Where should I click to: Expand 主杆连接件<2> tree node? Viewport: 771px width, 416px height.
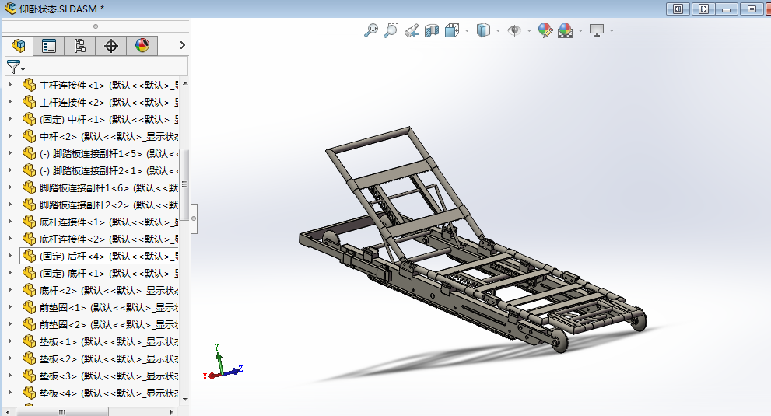(x=10, y=103)
